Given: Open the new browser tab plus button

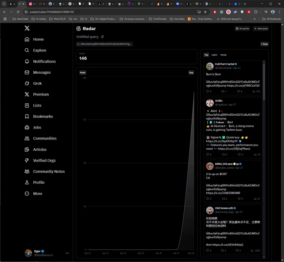Looking at the screenshot, I should pyautogui.click(x=245, y=4).
